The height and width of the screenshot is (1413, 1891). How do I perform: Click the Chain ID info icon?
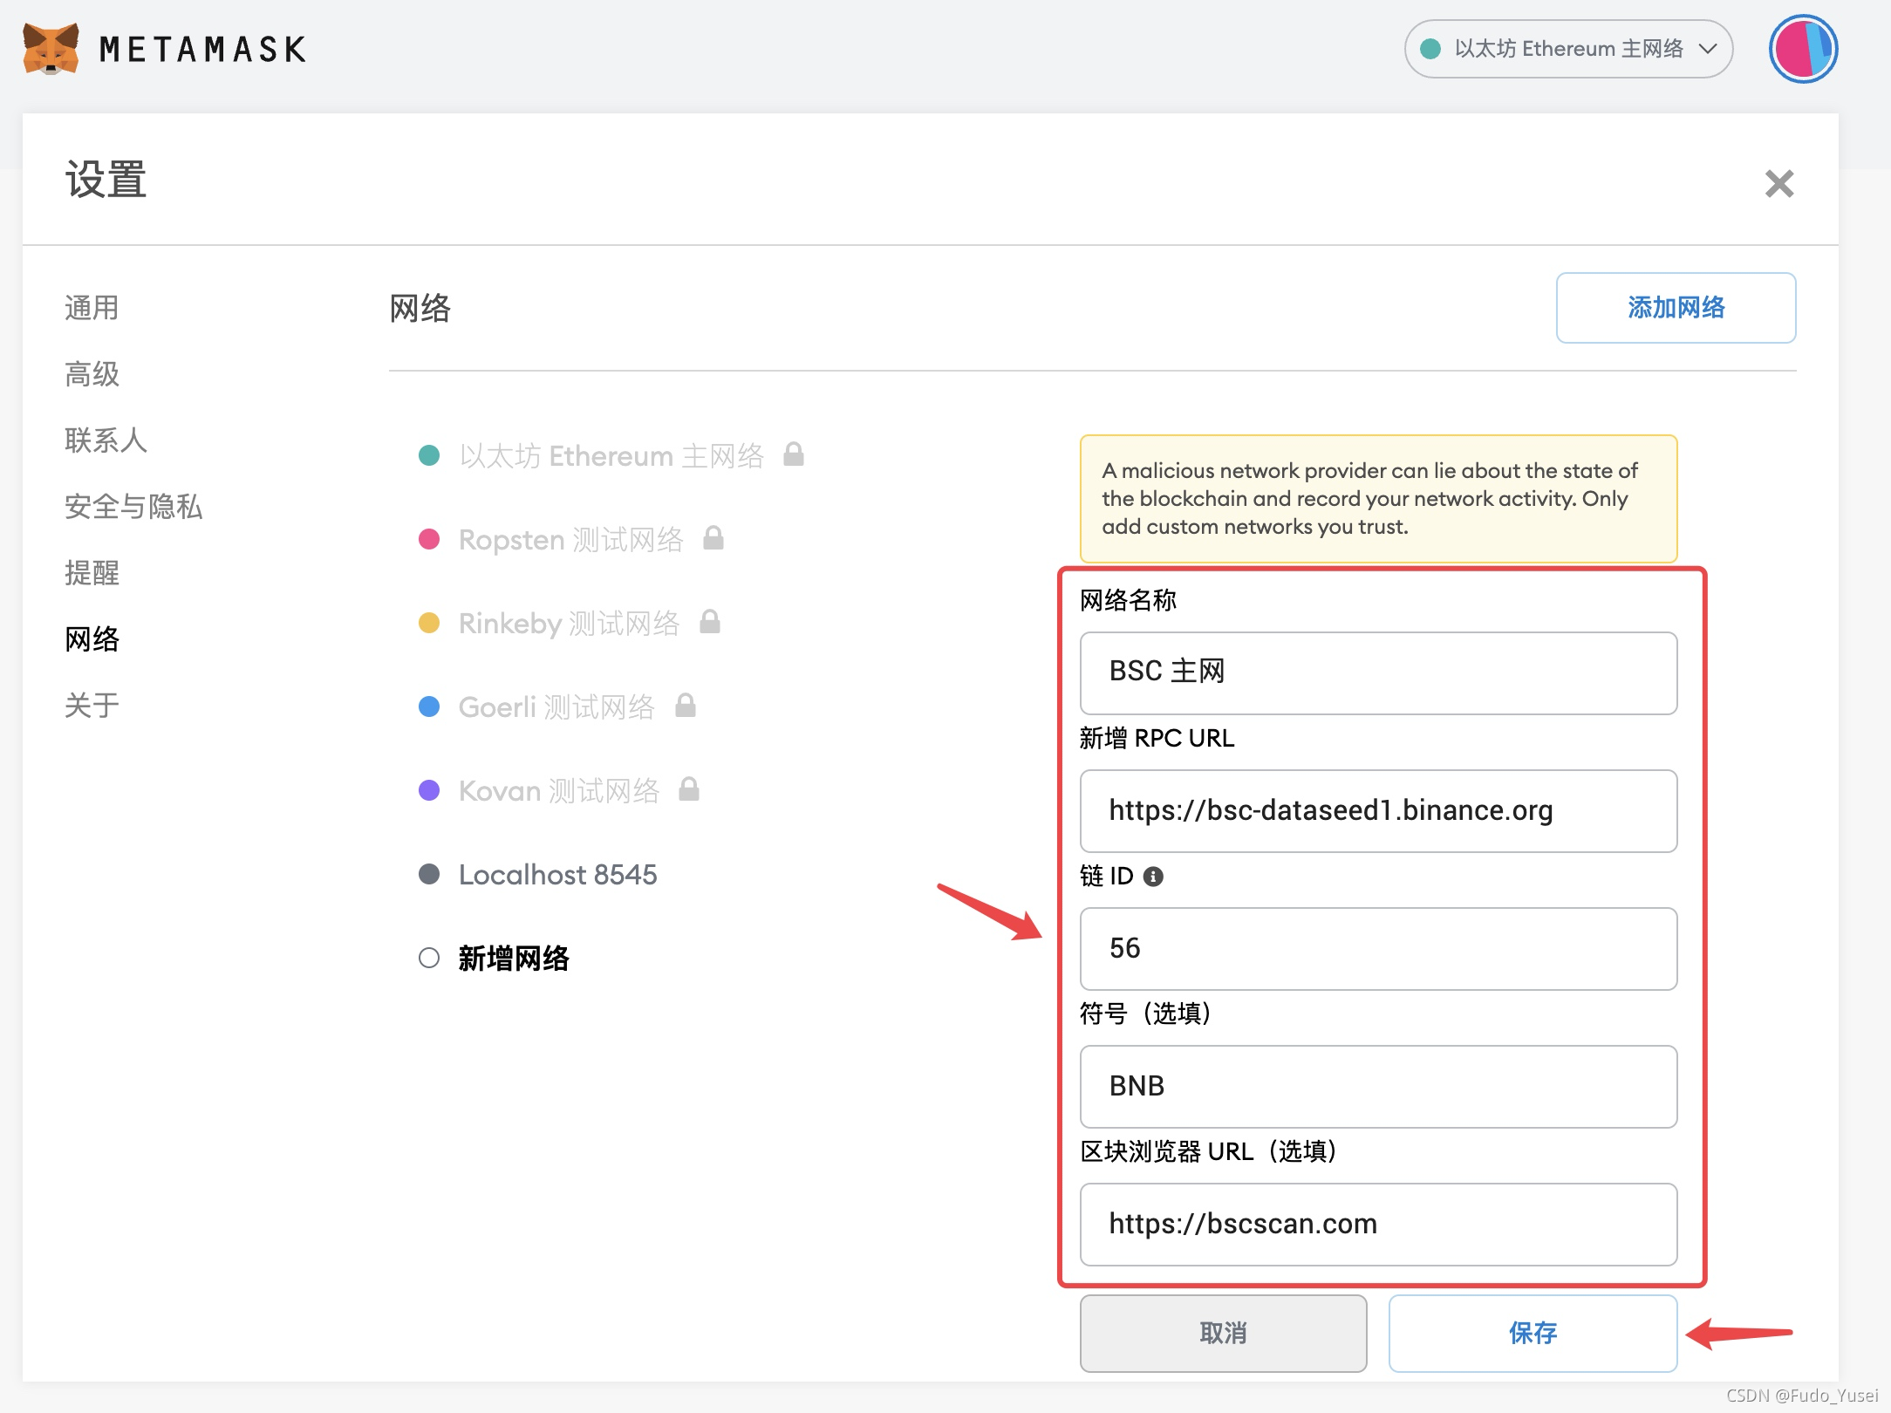tap(1153, 877)
